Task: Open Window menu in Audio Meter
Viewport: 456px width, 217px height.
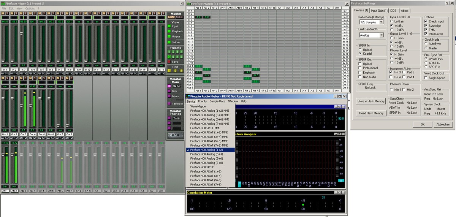Action: point(233,101)
